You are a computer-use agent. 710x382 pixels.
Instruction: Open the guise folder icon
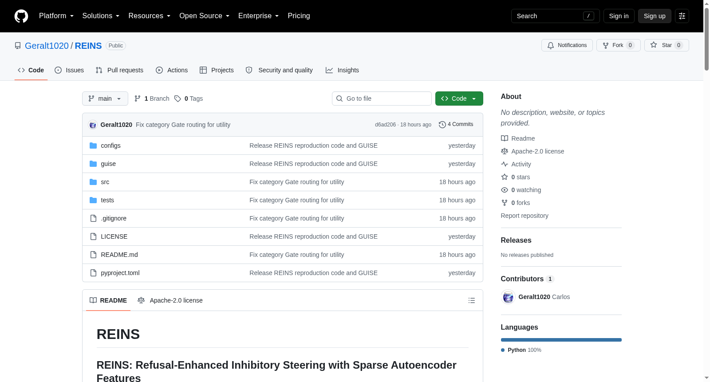[93, 164]
